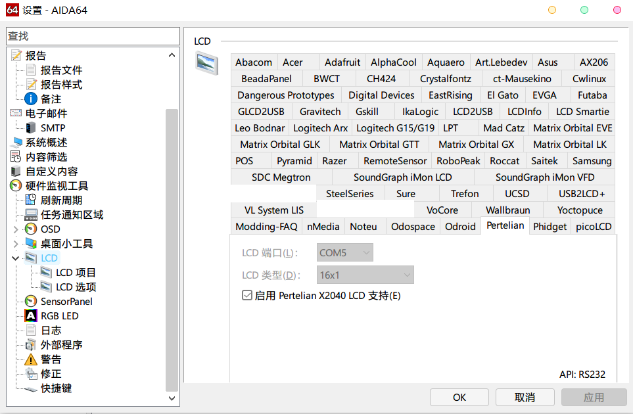The height and width of the screenshot is (414, 633).
Task: Click the 任务通知区域 icon
Action: [31, 214]
